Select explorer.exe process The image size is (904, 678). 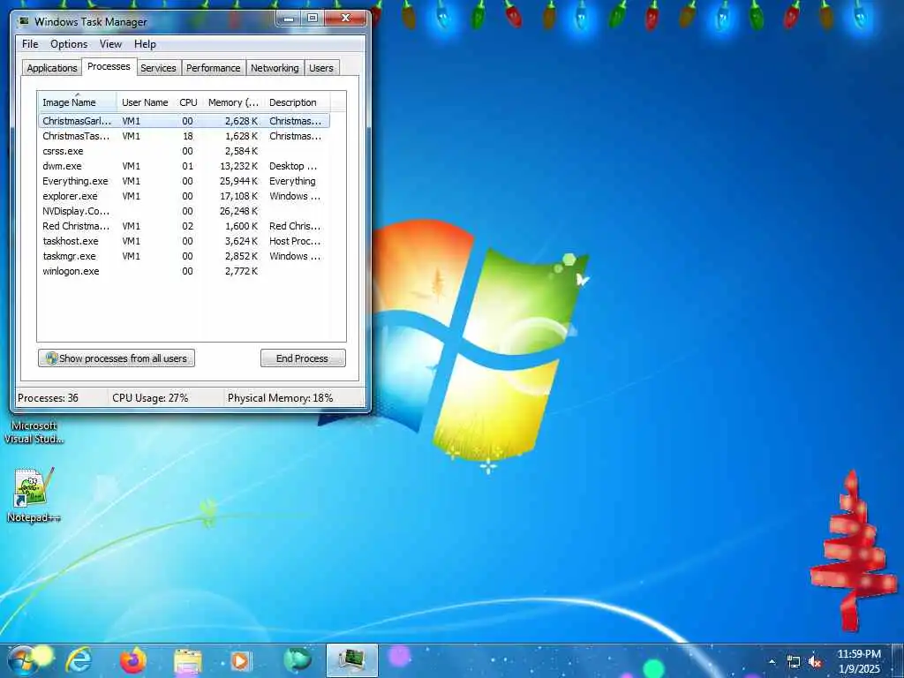184,196
